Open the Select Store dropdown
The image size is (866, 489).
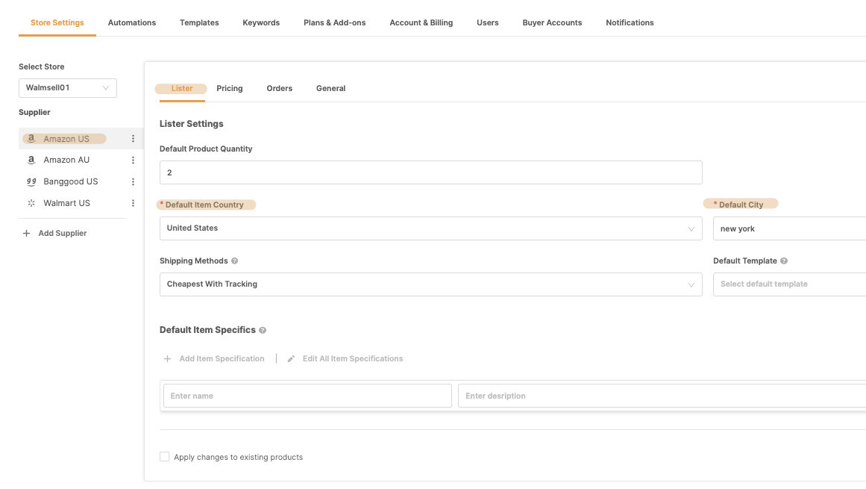click(x=68, y=88)
